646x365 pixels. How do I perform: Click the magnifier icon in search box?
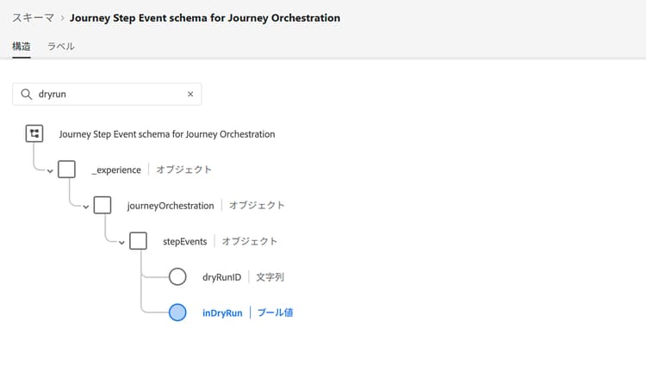[28, 94]
